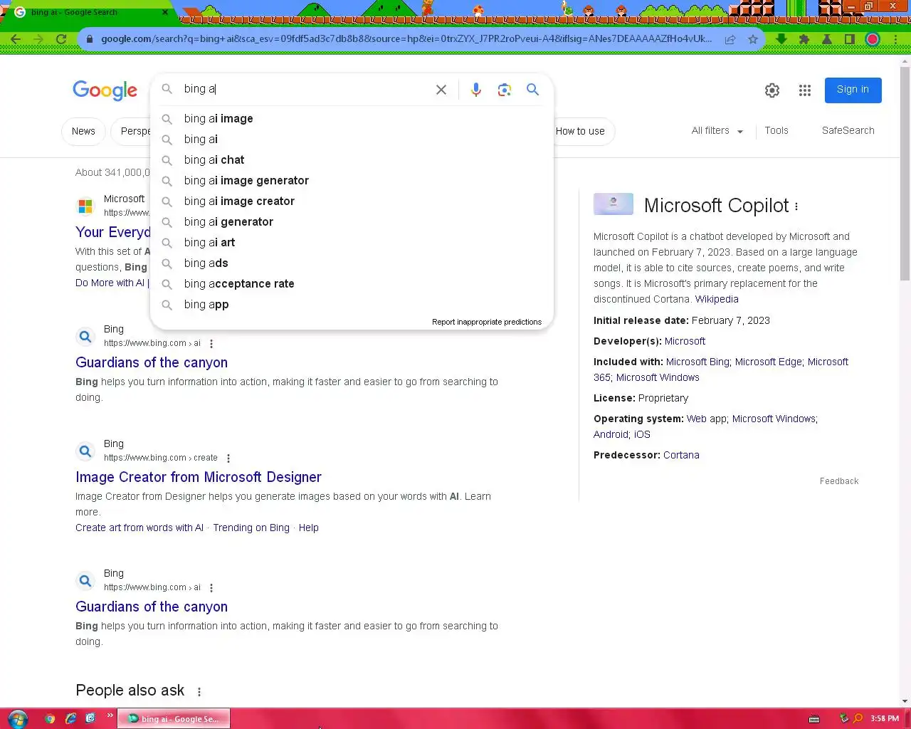Open the Create art from words with AI sitelink
Screen dimensions: 911x729
click(139, 528)
